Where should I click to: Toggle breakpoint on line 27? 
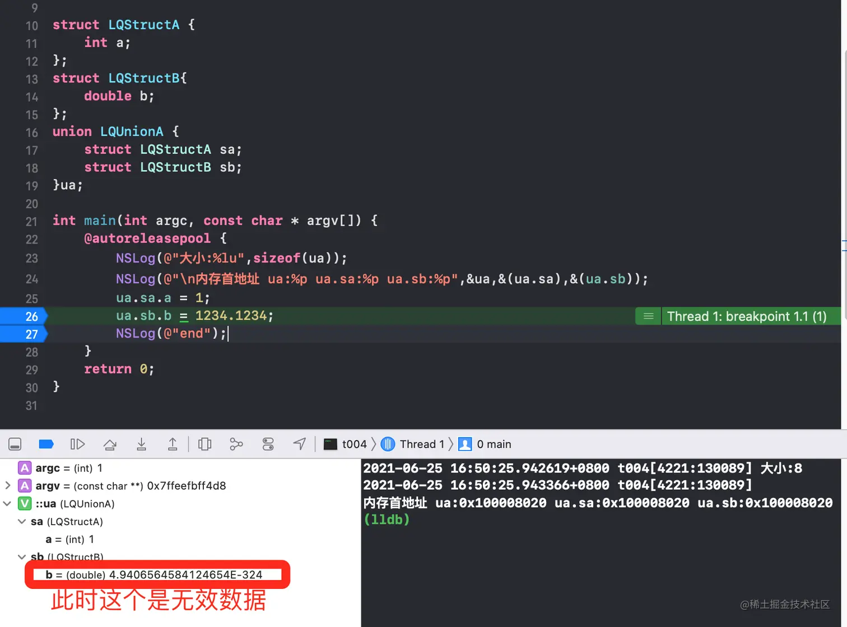click(24, 334)
